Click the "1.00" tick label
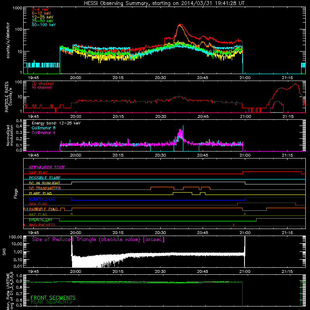Screen dimensions: 310x310 click(18, 252)
